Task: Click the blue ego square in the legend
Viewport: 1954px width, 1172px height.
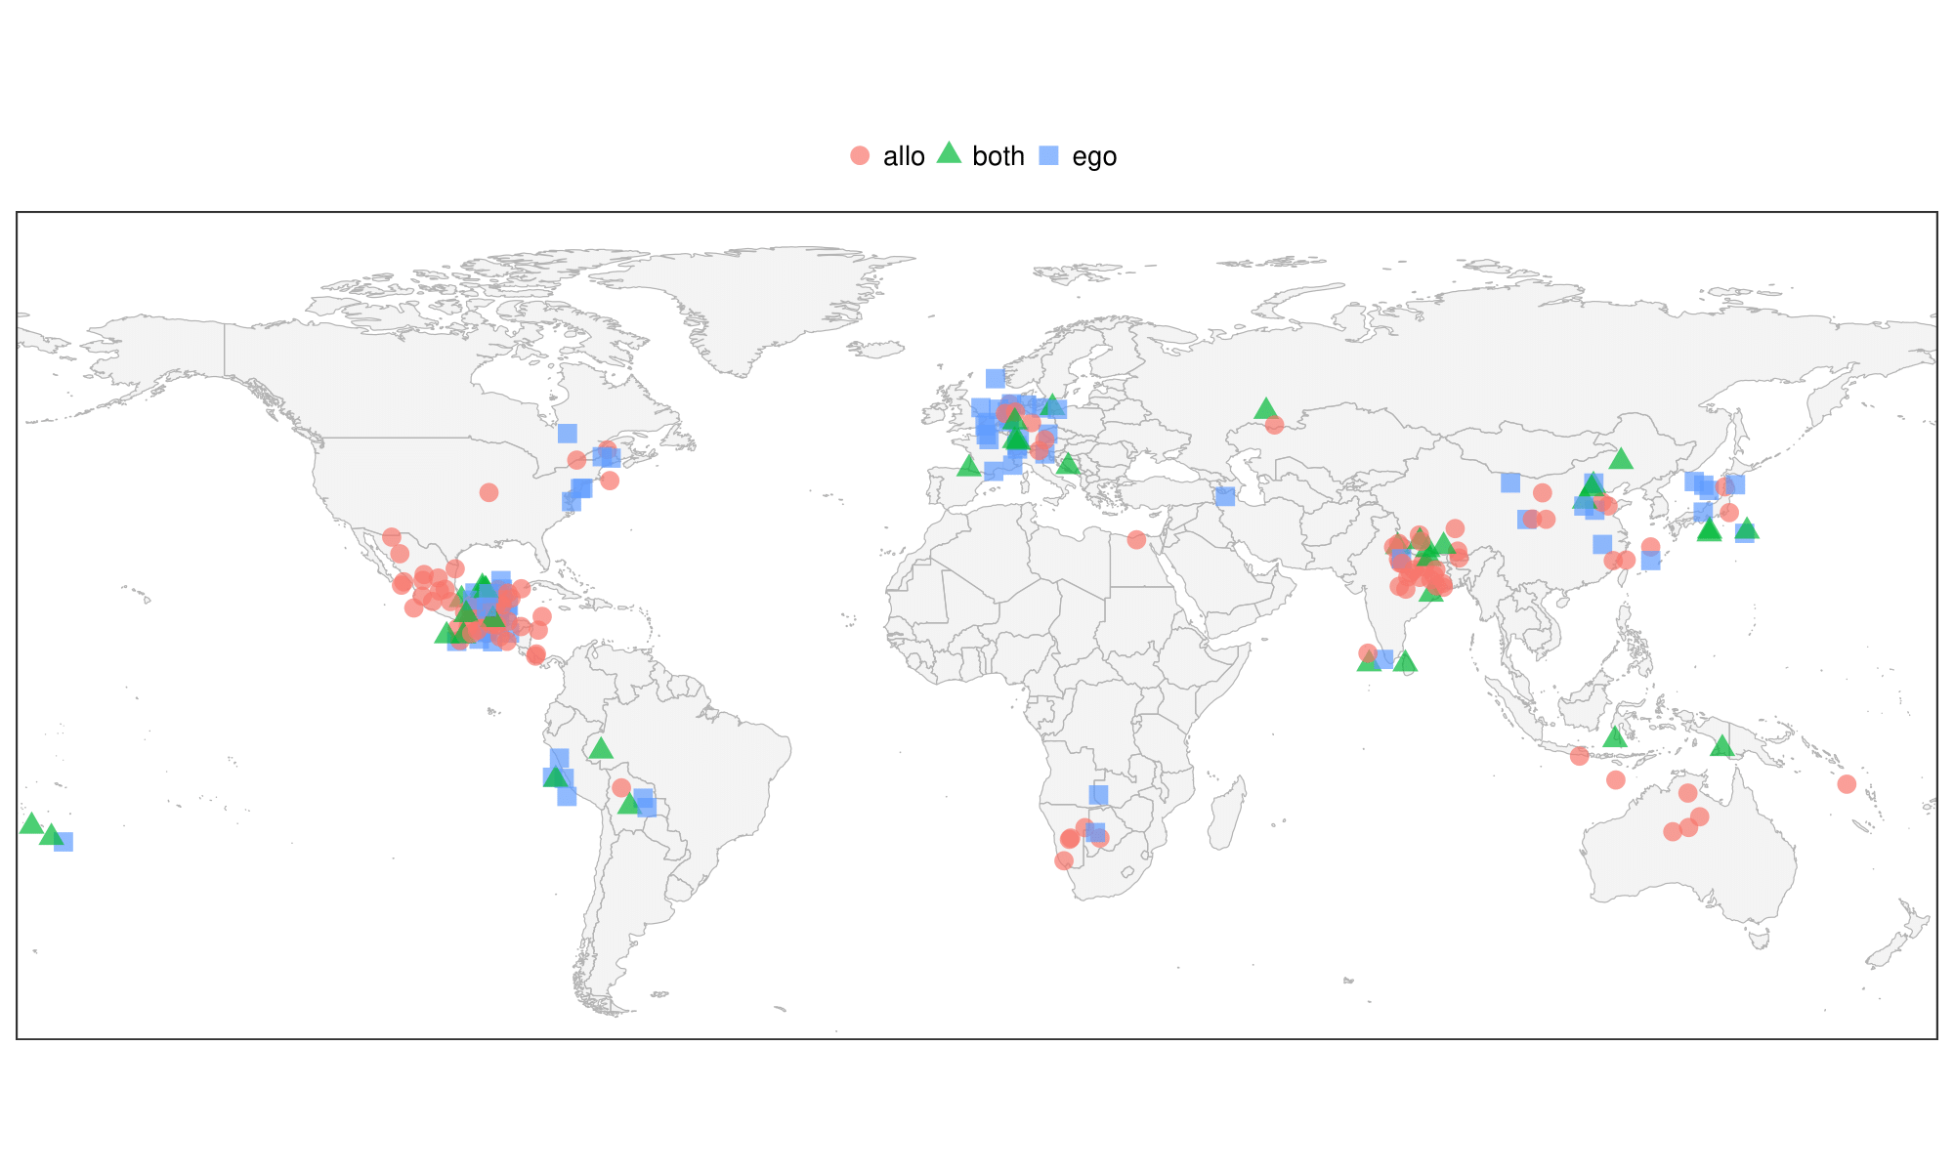Action: coord(1048,155)
